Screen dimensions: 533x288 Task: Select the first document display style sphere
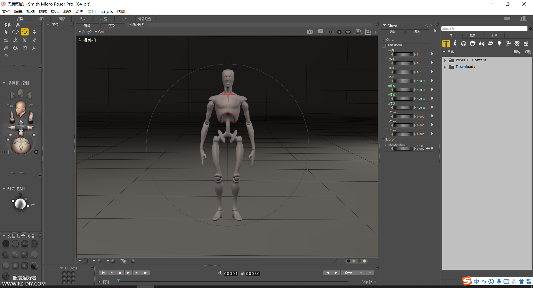[x=6, y=244]
